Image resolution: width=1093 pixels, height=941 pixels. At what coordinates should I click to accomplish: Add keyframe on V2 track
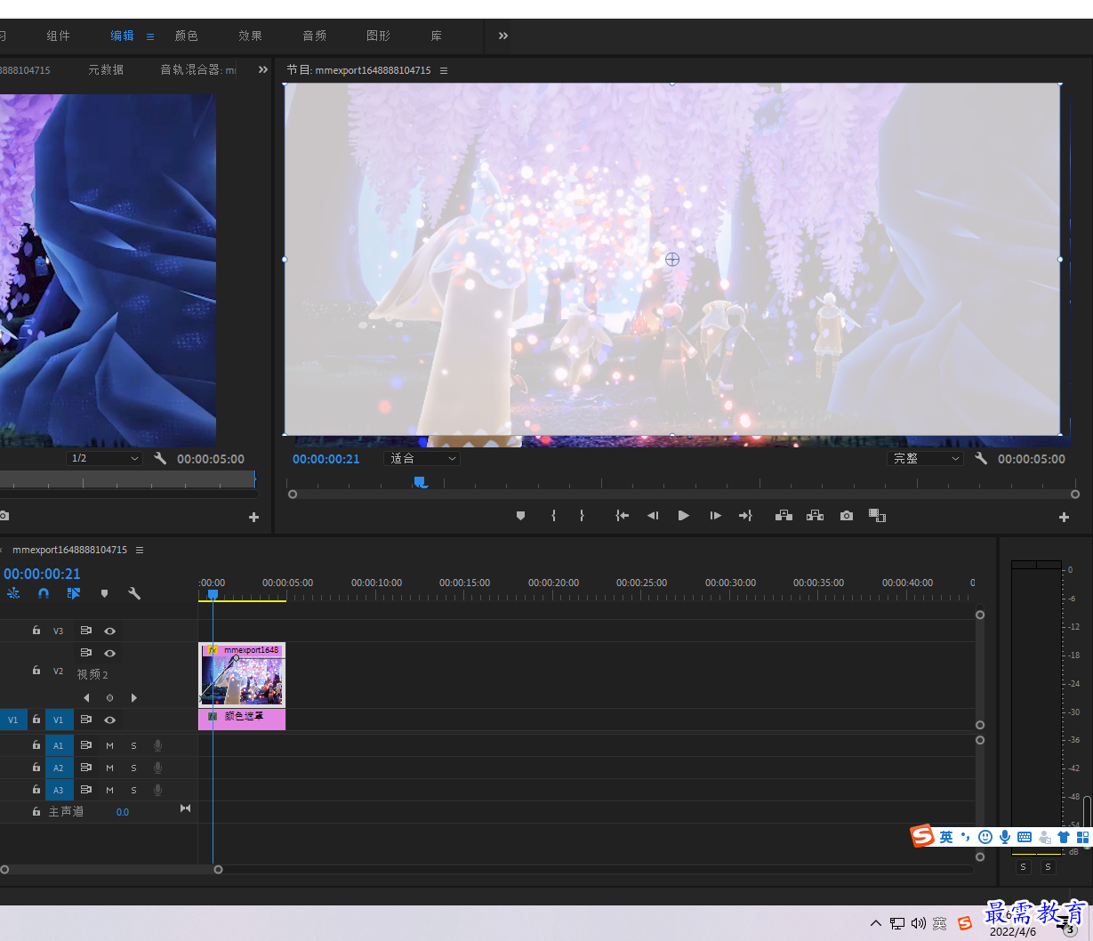click(x=109, y=698)
